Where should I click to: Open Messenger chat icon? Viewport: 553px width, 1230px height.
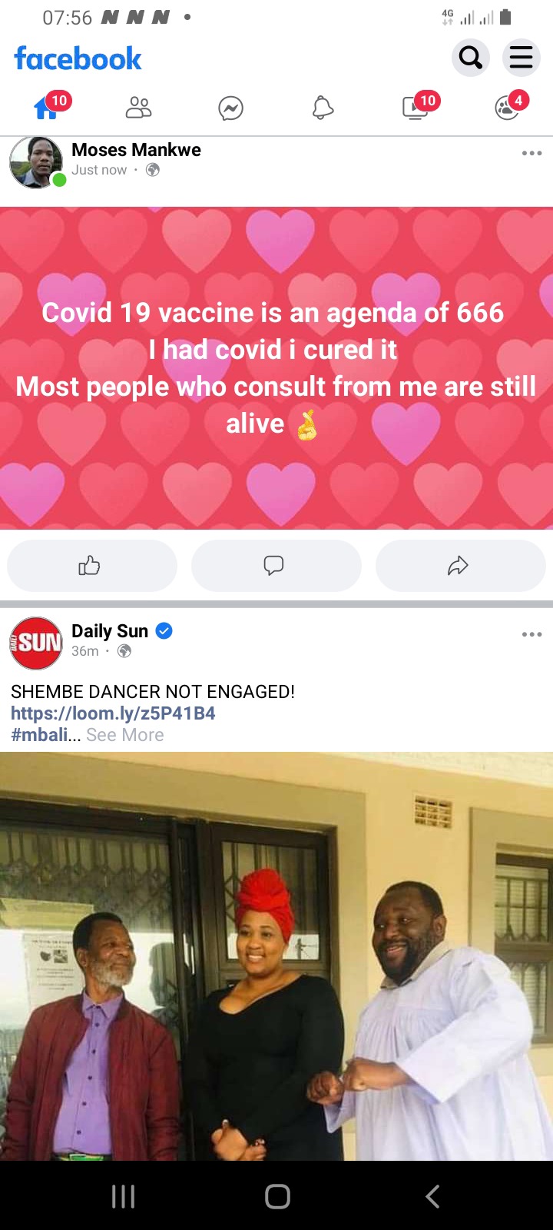coord(230,108)
